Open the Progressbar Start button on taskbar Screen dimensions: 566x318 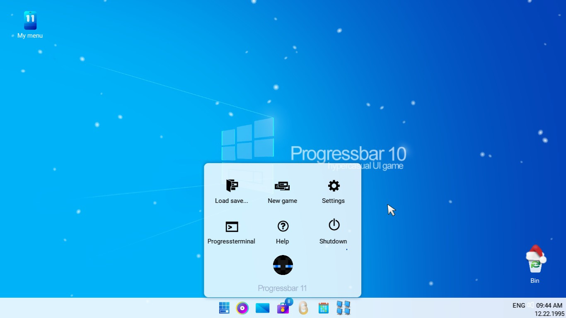tap(224, 308)
